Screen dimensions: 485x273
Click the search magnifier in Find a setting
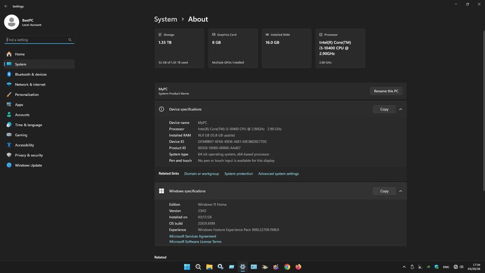70,40
